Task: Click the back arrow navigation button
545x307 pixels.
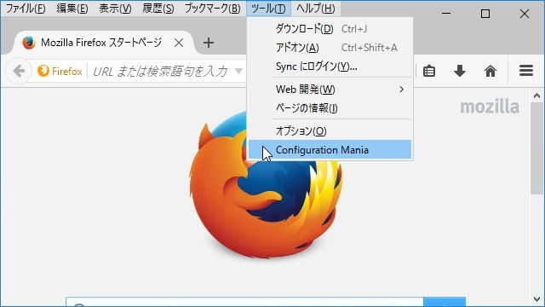Action: [18, 71]
